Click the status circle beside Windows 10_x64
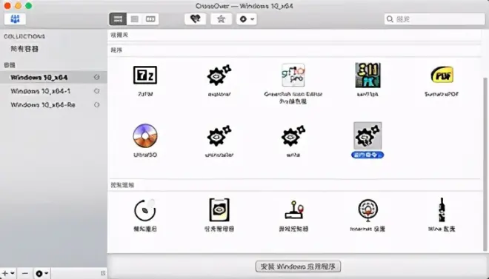 pos(96,77)
